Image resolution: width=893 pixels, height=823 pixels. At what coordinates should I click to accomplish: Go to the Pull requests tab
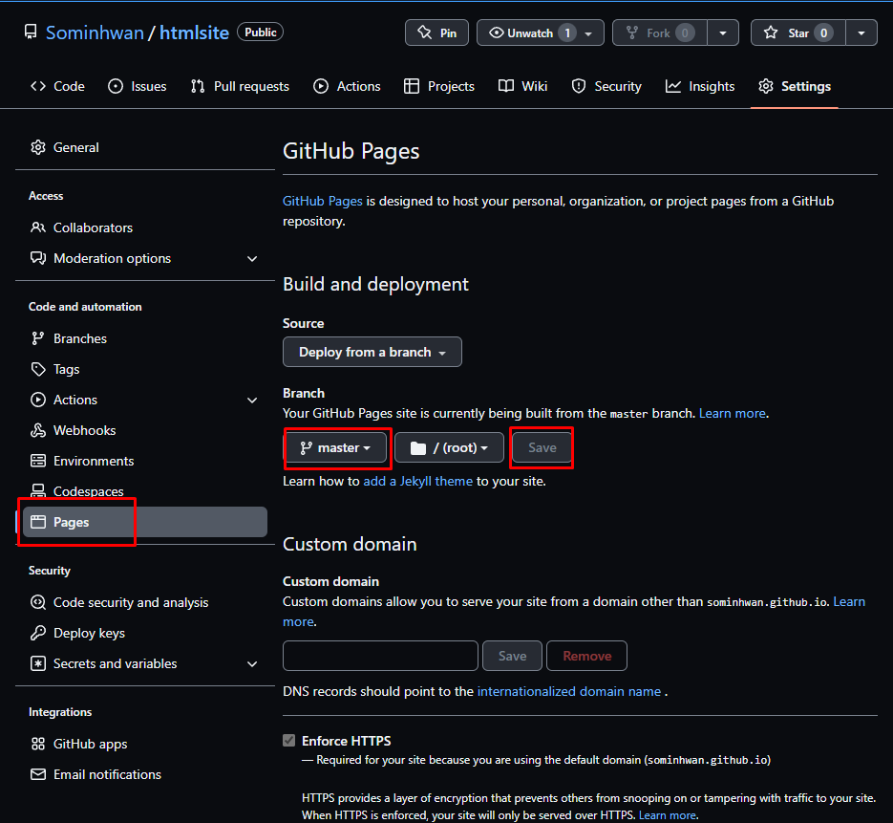click(x=240, y=87)
